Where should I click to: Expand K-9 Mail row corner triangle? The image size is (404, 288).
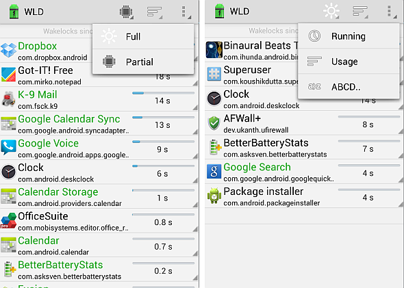[195, 107]
